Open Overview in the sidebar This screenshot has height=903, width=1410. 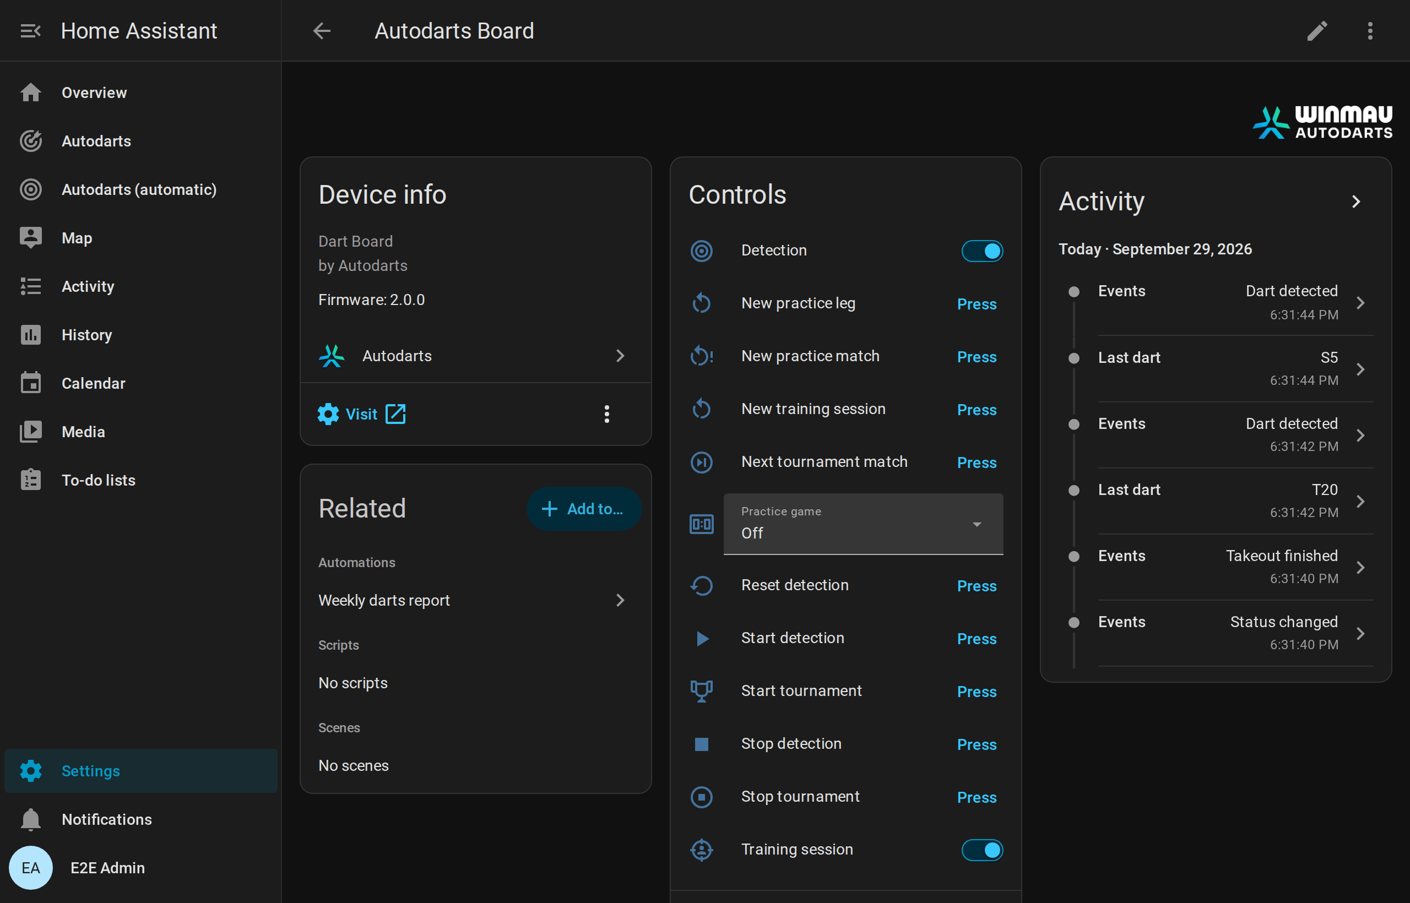[x=141, y=93]
